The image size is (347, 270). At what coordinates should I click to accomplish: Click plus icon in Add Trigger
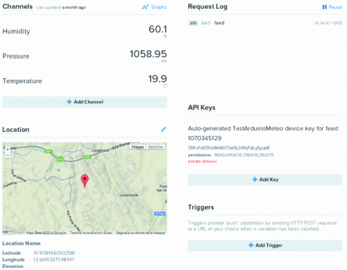251,245
